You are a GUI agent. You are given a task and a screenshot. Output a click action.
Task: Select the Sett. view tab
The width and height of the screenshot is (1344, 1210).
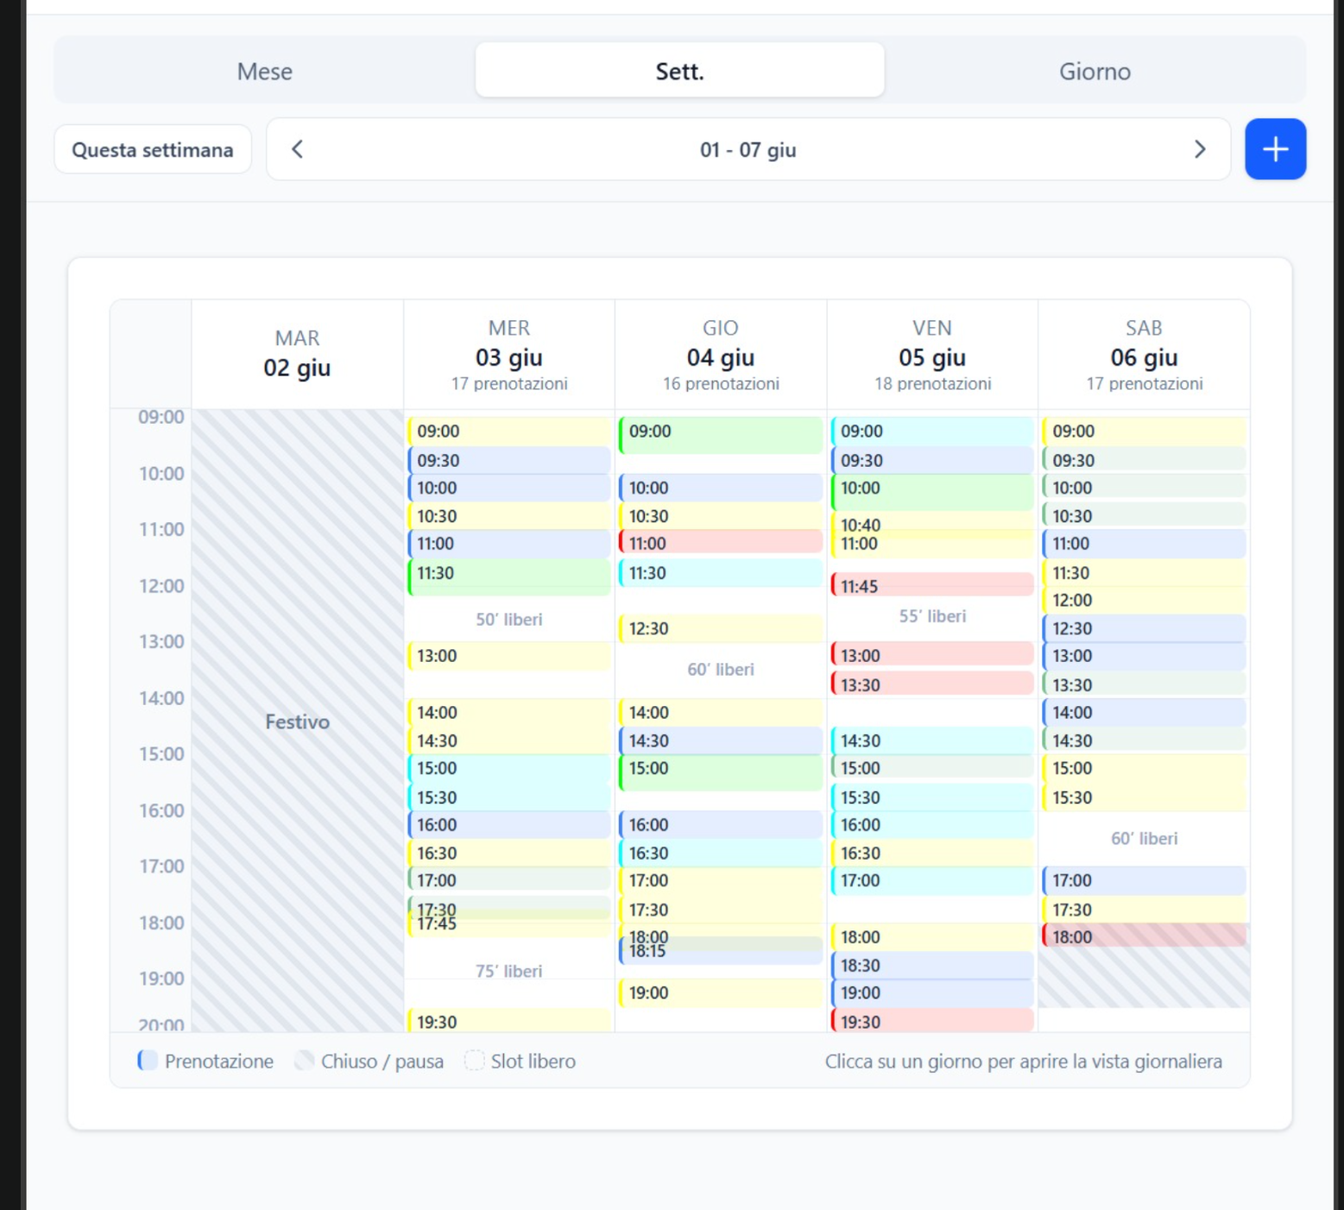point(679,71)
